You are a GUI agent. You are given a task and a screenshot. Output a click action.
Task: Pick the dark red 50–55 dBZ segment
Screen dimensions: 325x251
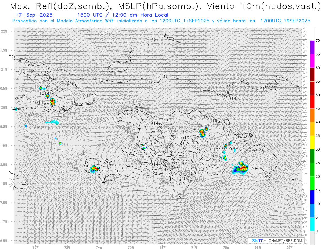point(312,88)
